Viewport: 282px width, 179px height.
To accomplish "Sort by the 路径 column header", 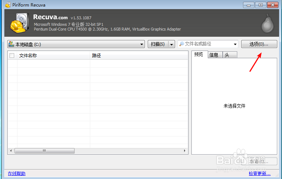I will pos(139,55).
